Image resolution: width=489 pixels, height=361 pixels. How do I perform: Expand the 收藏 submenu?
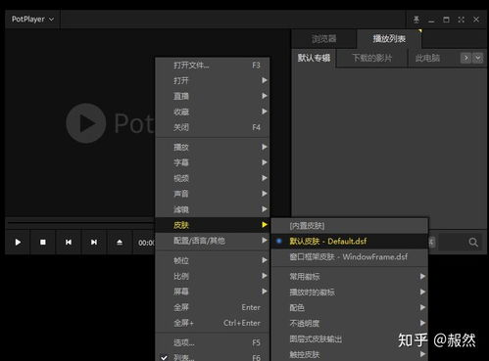213,112
